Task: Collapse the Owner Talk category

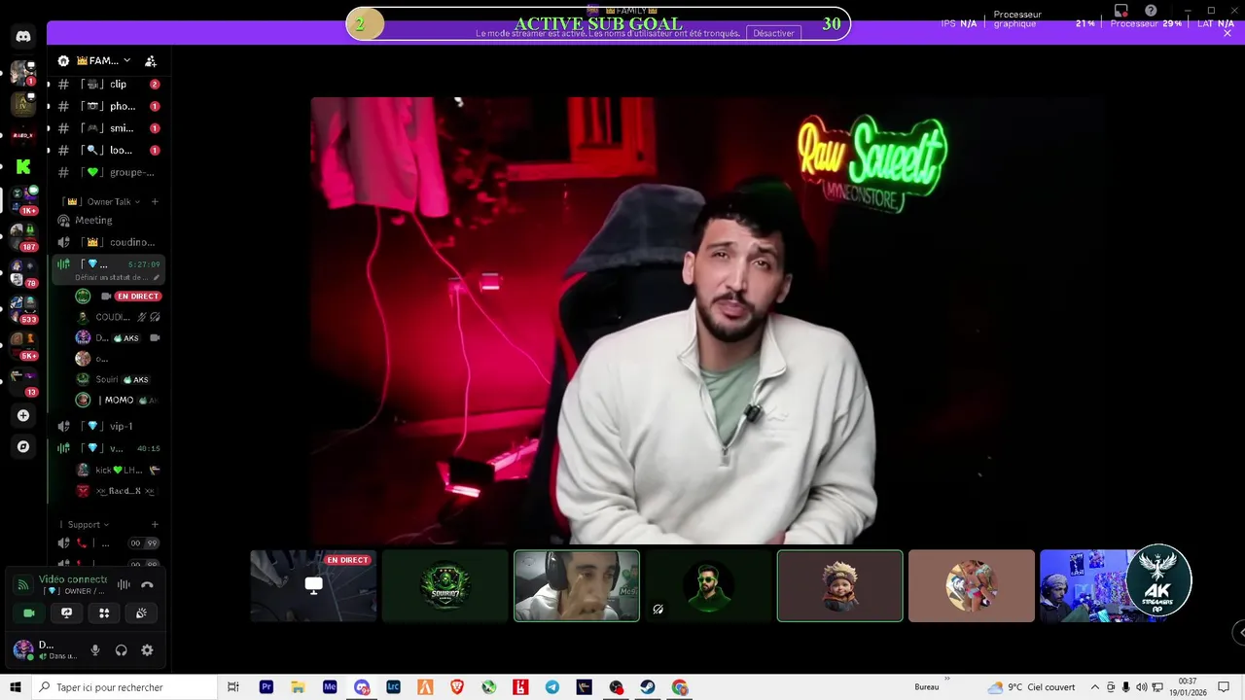Action: pos(103,201)
